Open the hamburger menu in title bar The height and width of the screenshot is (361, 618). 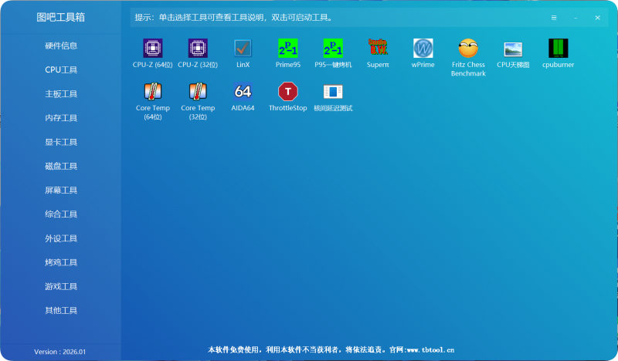point(554,18)
